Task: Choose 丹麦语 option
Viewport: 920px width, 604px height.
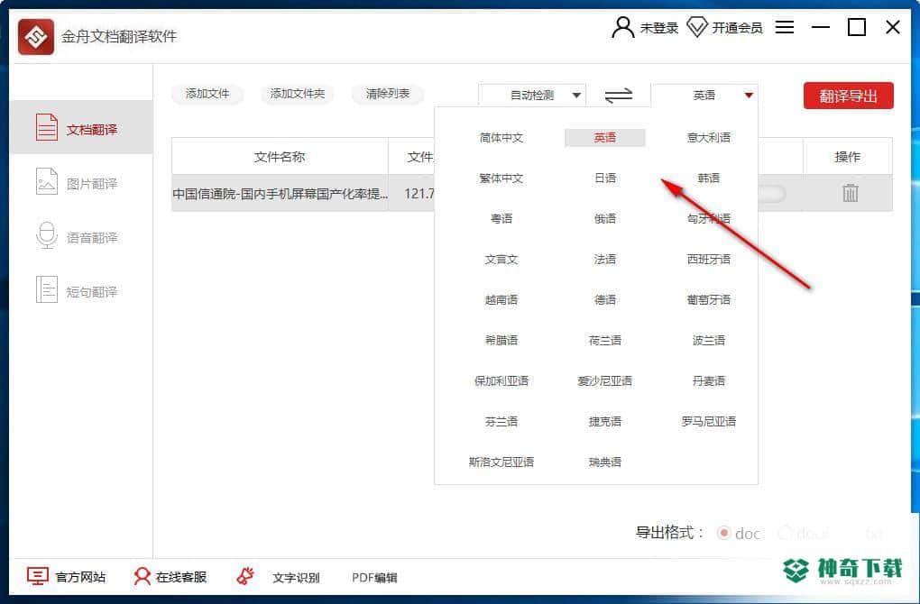Action: pos(709,380)
